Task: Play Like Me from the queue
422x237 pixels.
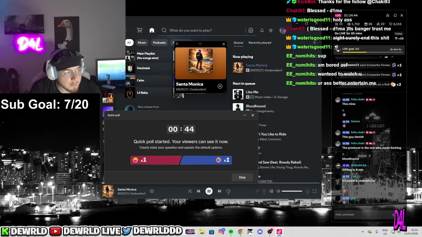Action: pos(276,94)
